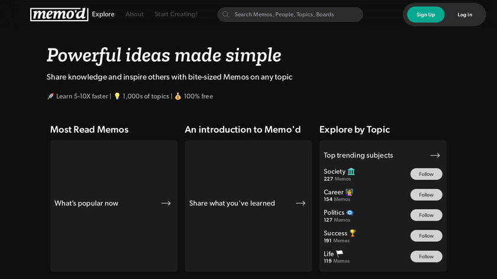
Task: Open the Start Creating! menu item
Action: (176, 14)
